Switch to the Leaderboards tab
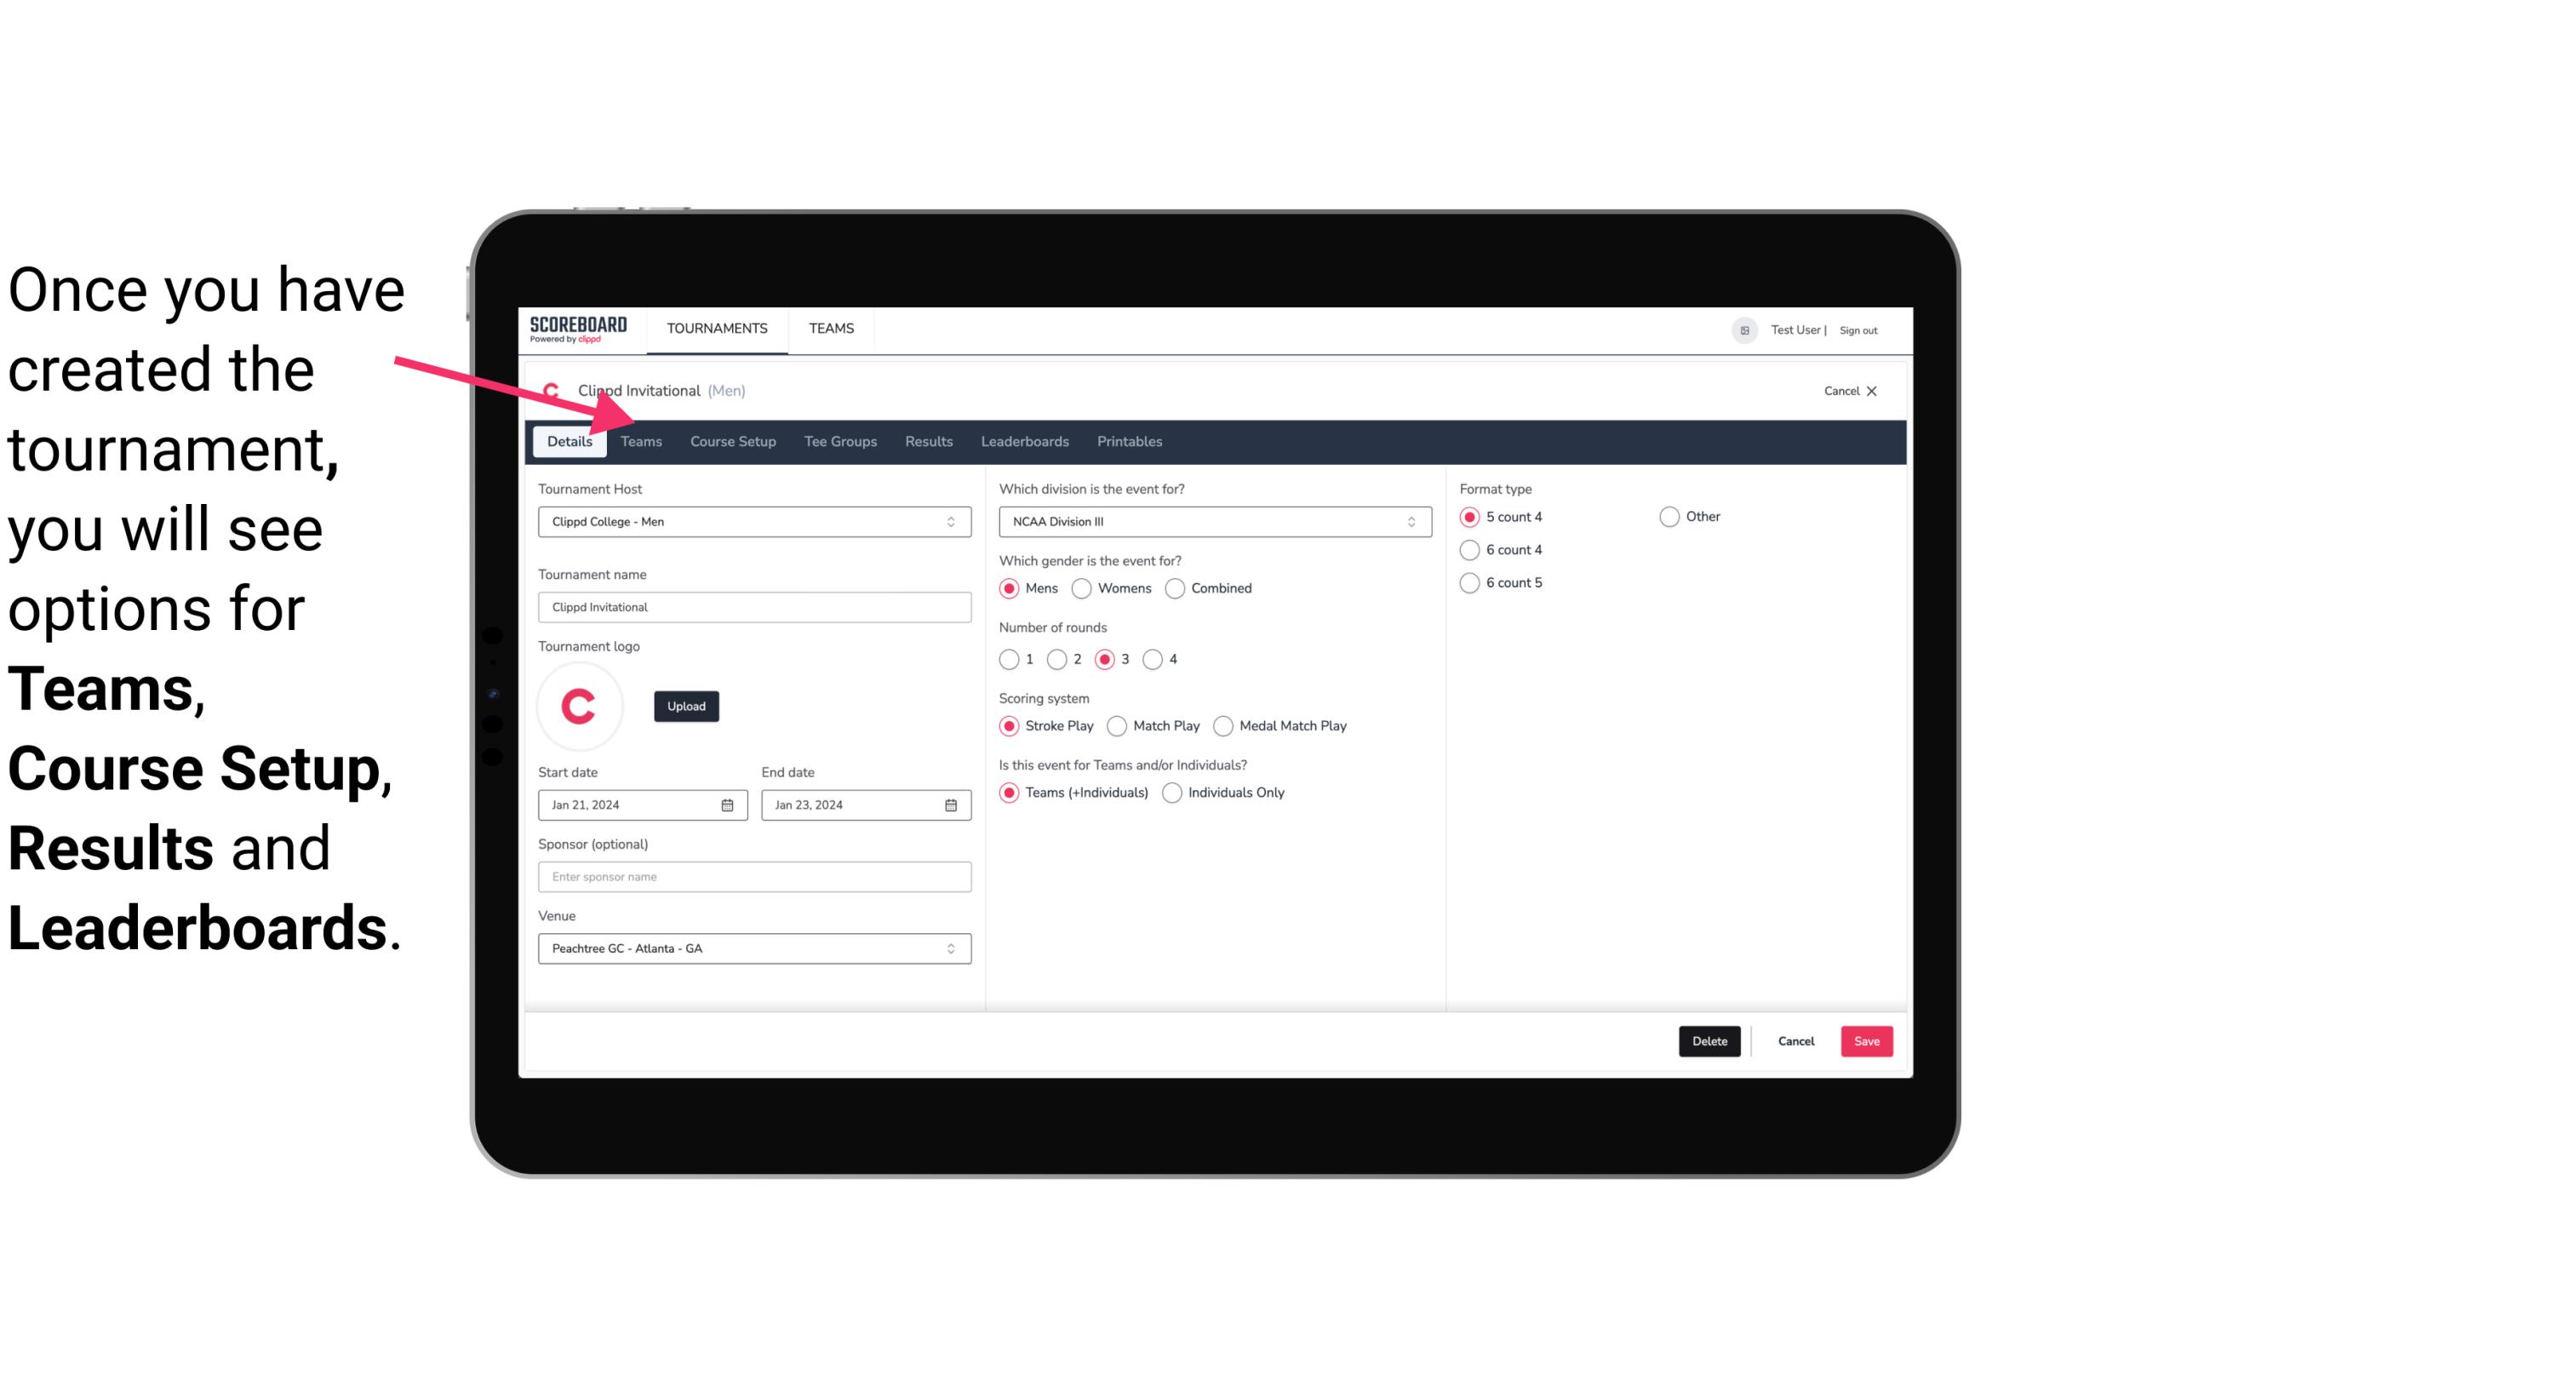2576x1386 pixels. (1023, 440)
